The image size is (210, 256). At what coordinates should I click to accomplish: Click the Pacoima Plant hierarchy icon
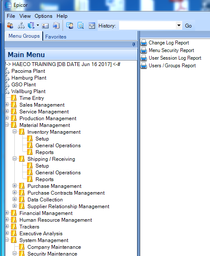coord(7,71)
